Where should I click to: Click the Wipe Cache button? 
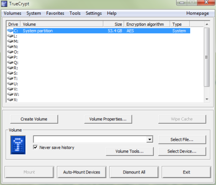tap(182, 119)
